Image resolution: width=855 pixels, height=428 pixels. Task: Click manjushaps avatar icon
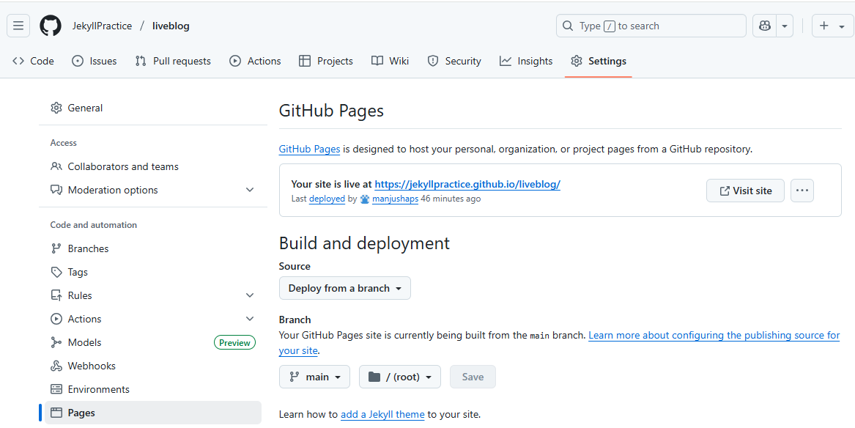365,199
